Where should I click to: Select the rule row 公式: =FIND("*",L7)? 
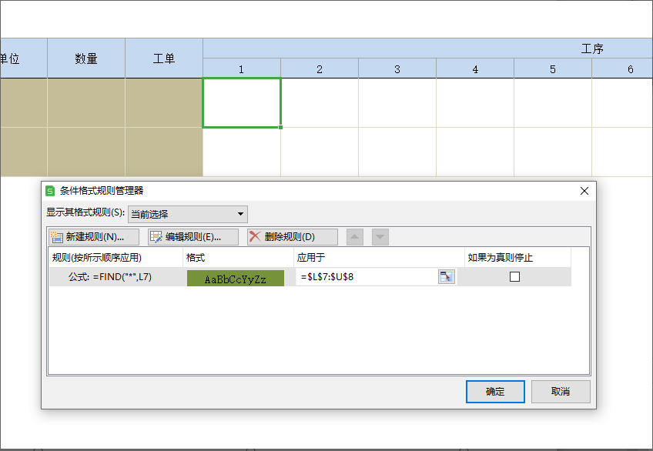coord(116,277)
